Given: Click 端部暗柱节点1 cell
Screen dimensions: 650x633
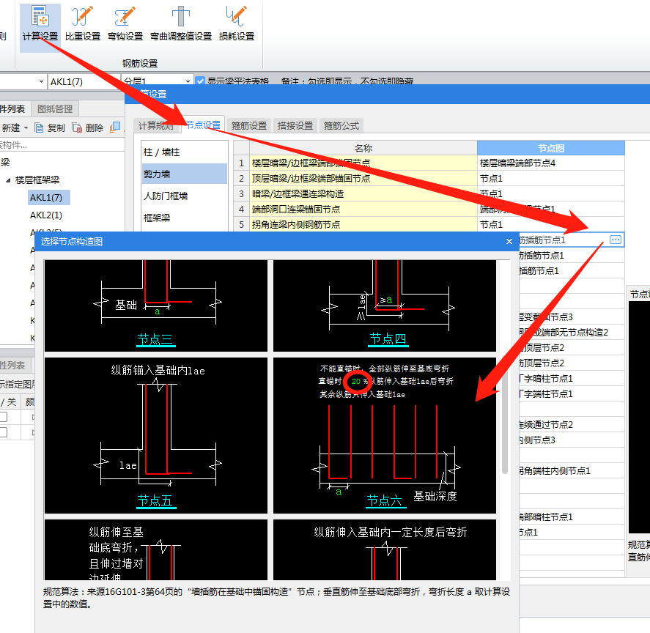Looking at the screenshot, I should click(572, 517).
